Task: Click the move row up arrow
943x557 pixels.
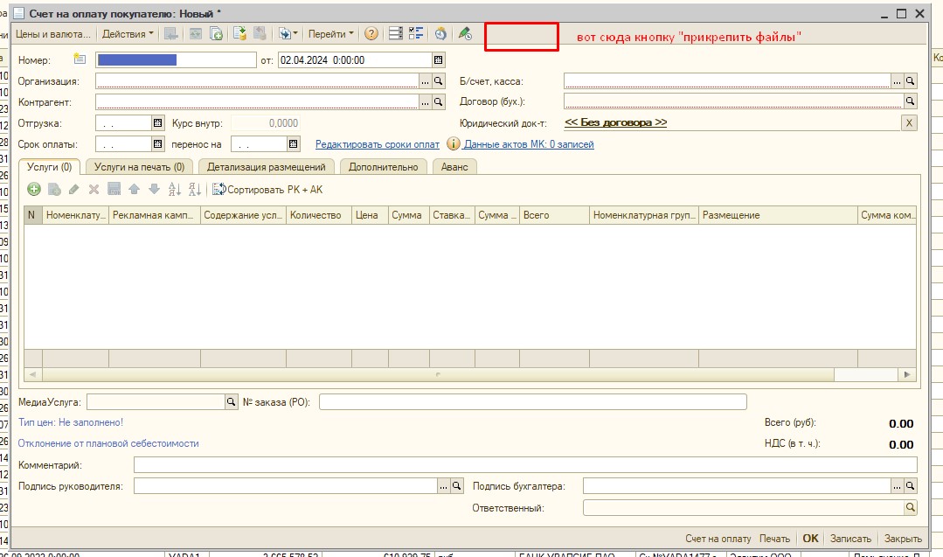Action: [x=134, y=189]
